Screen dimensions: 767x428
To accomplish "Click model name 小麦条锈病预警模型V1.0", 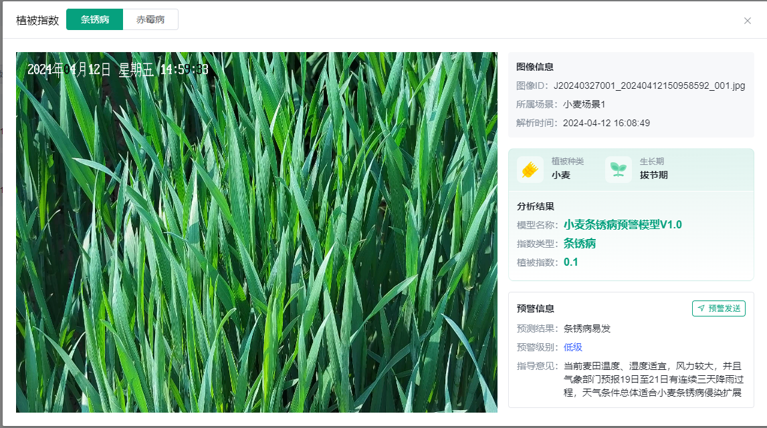I will (x=623, y=224).
